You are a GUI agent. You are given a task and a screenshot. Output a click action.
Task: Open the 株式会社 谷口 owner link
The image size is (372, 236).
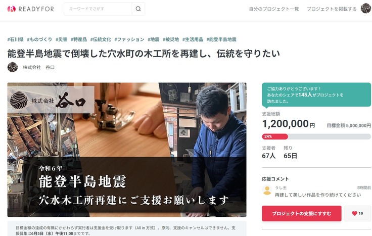point(39,67)
